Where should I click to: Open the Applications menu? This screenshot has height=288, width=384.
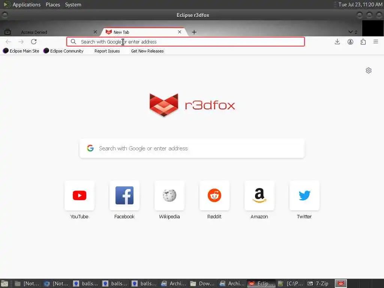pos(27,4)
